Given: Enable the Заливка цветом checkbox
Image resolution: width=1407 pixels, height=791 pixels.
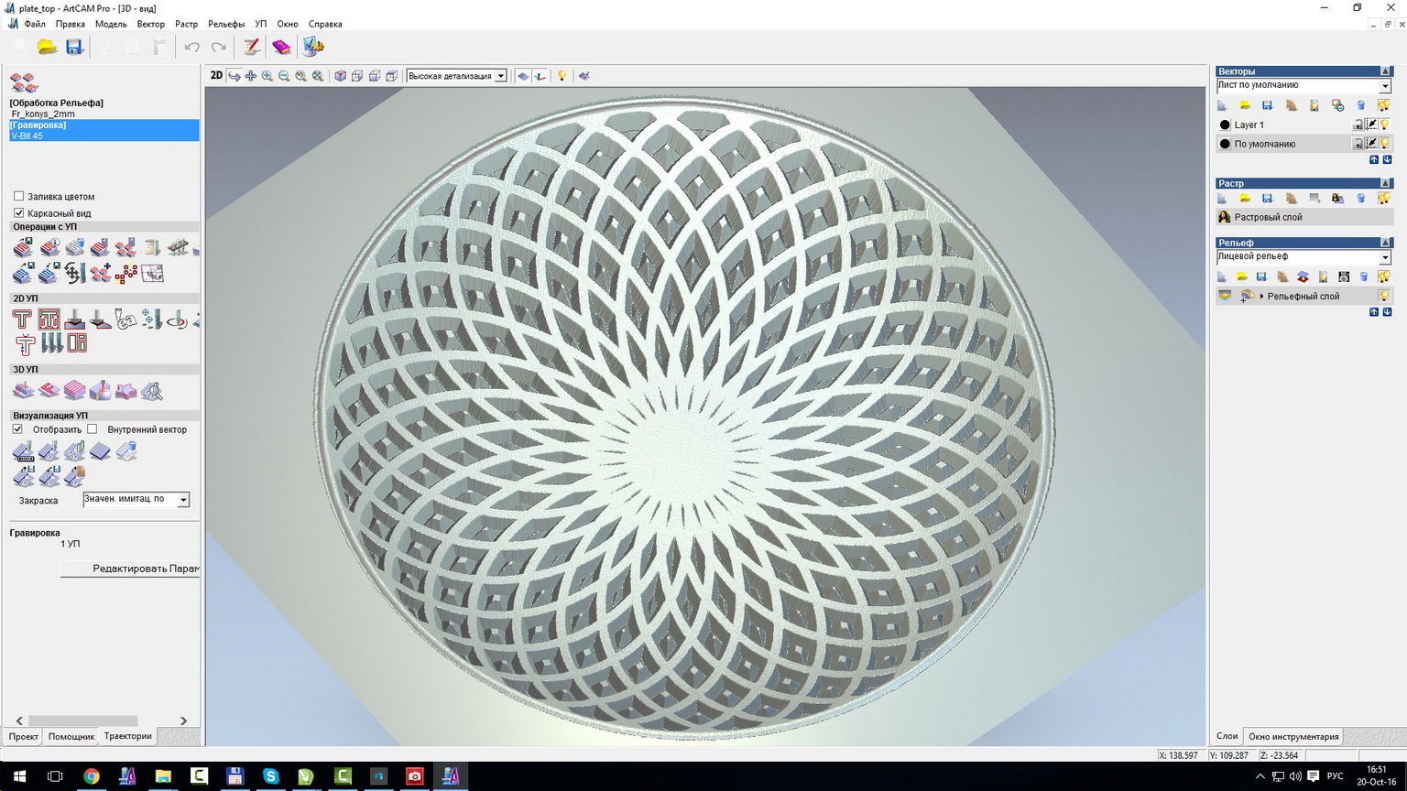Looking at the screenshot, I should pos(18,196).
